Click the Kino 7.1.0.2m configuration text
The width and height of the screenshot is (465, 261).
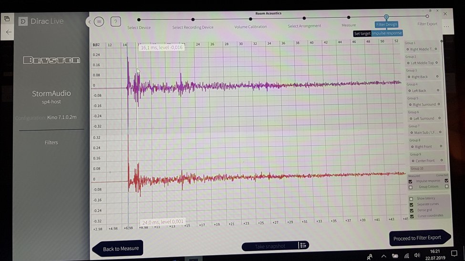tap(62, 117)
